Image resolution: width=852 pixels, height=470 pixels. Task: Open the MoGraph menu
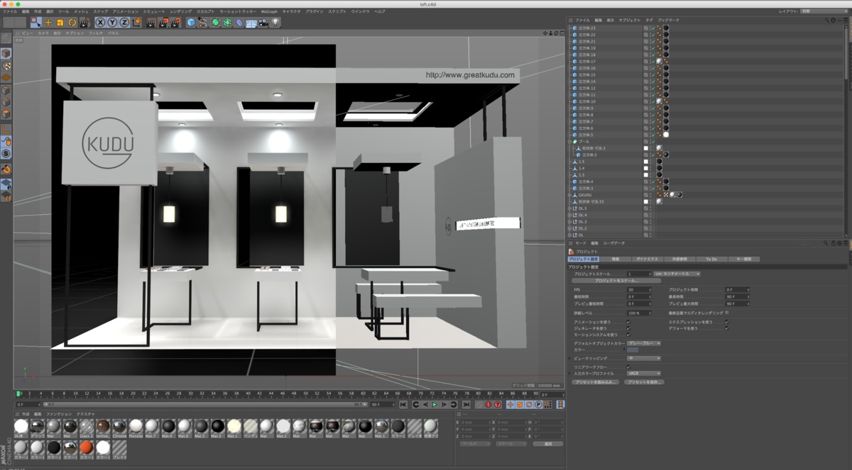[x=269, y=11]
